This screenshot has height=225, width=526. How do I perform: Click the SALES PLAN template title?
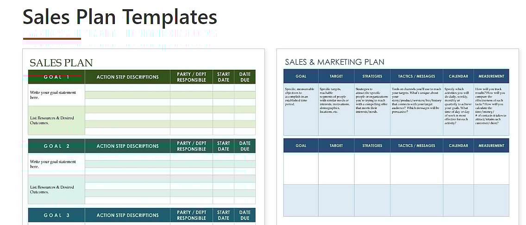coord(61,63)
